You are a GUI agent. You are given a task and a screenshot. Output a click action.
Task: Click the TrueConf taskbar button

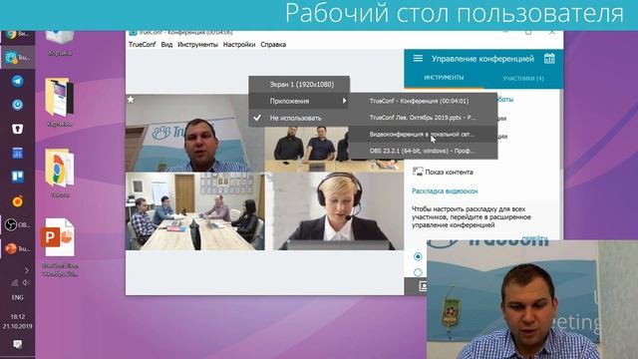[x=17, y=58]
